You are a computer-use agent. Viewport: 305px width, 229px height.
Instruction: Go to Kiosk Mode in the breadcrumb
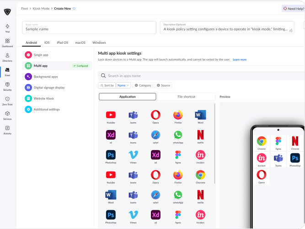[x=41, y=9]
